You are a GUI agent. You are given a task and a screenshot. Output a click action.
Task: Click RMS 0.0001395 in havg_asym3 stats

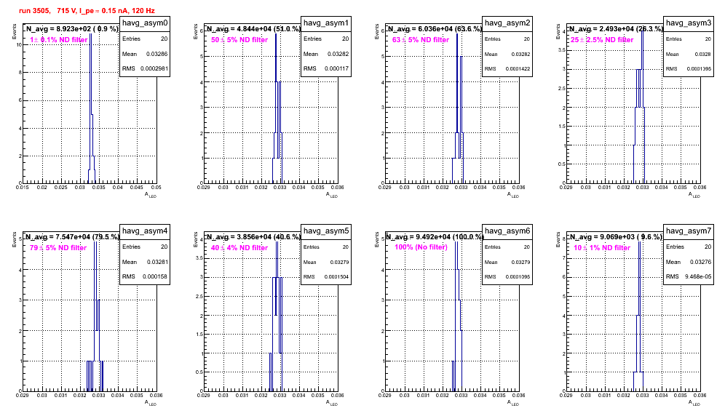coord(689,69)
